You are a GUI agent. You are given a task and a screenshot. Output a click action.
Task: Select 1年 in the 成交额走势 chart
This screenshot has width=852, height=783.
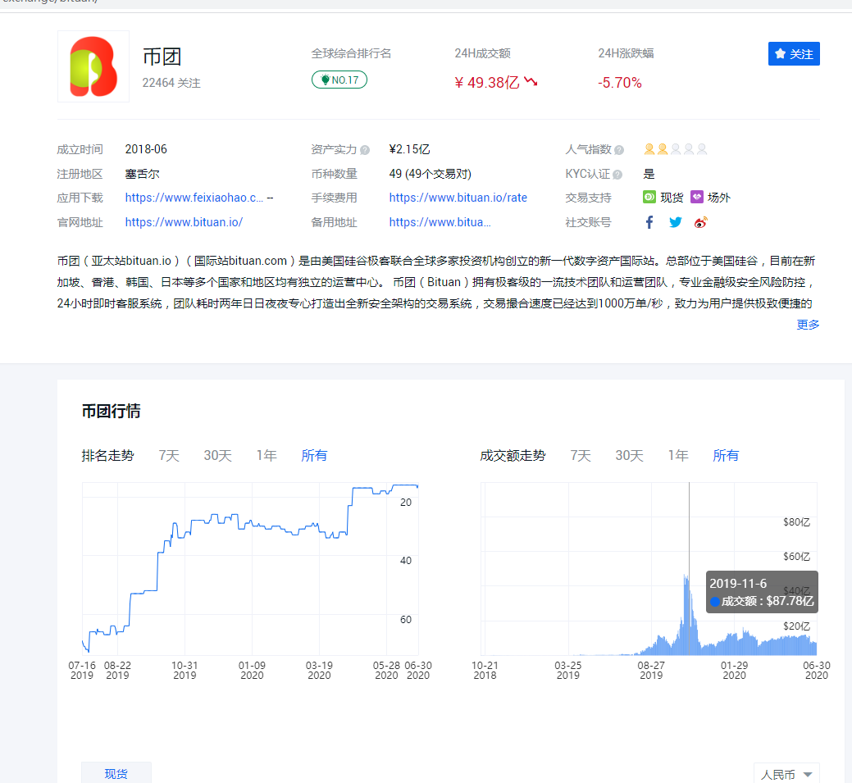pos(678,455)
